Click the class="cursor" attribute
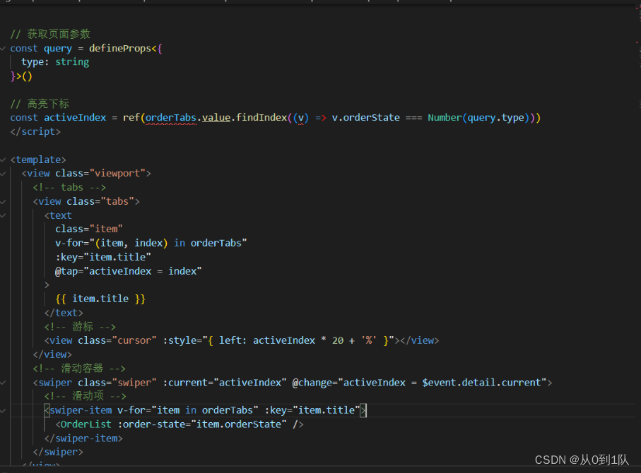Image resolution: width=641 pixels, height=473 pixels. pyautogui.click(x=117, y=341)
